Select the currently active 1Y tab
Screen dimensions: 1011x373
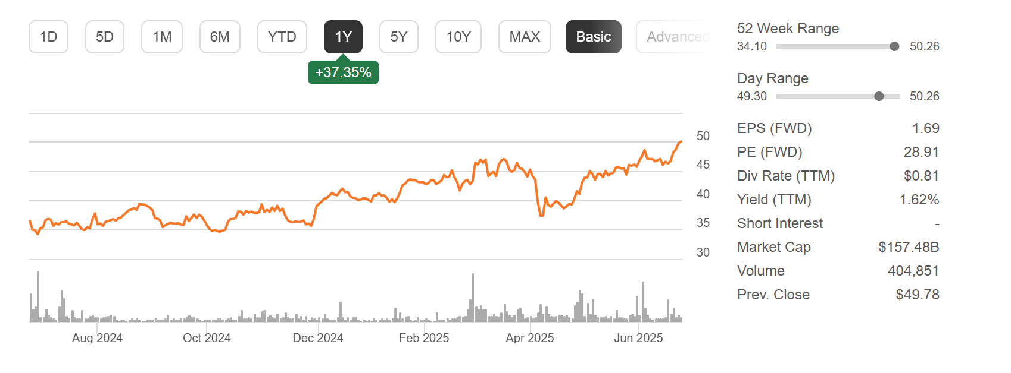(343, 36)
